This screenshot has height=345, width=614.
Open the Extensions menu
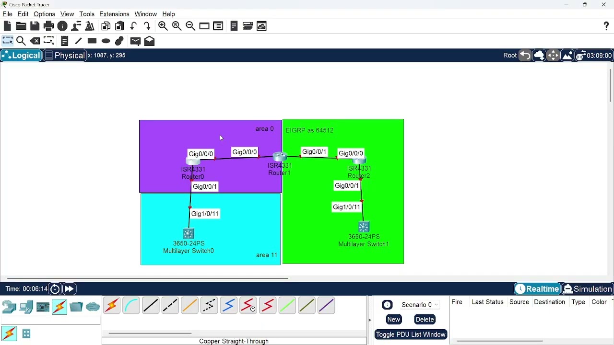pos(114,14)
